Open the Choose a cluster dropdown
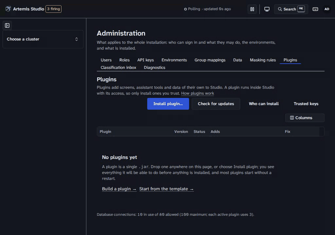335x235 pixels. 43,39
